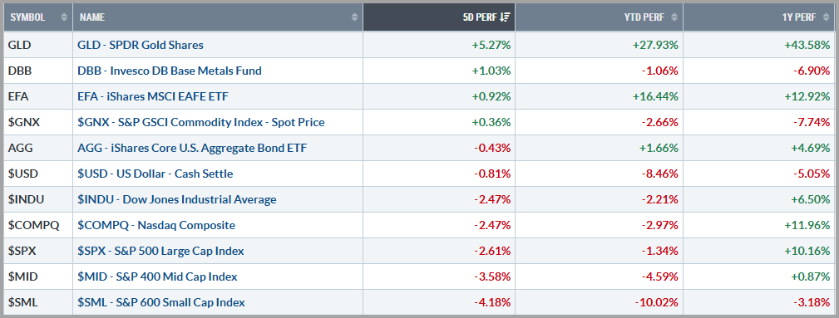839x318 pixels.
Task: Click the 1Y PERF sort arrows icon
Action: (x=827, y=17)
